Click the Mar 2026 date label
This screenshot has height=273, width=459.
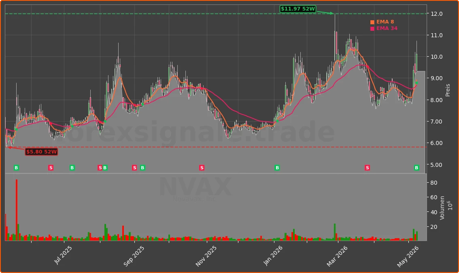337,256
